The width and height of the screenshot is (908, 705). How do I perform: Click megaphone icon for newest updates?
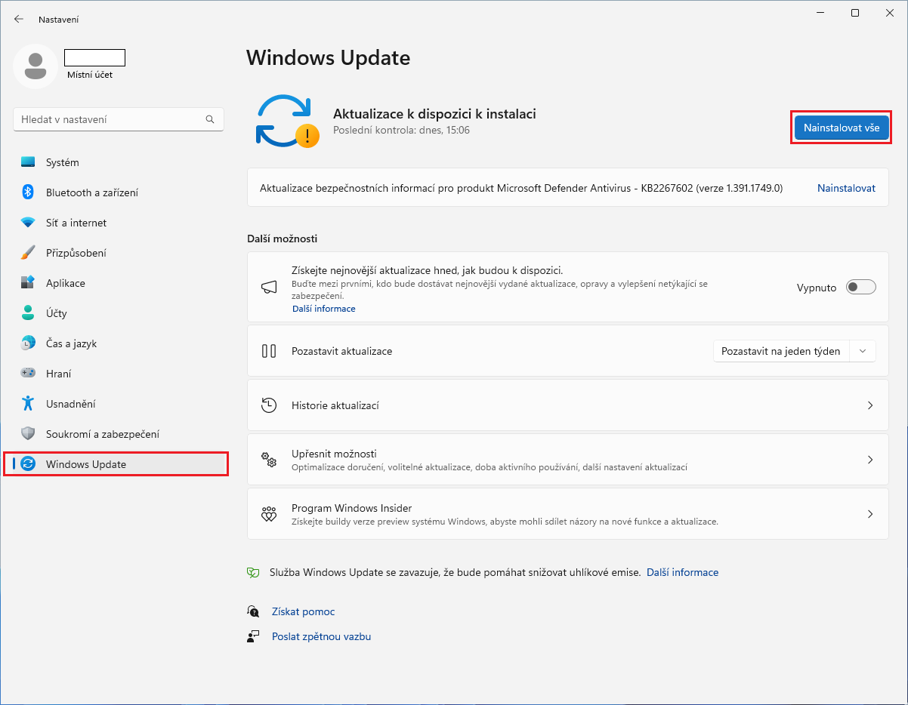coord(269,288)
